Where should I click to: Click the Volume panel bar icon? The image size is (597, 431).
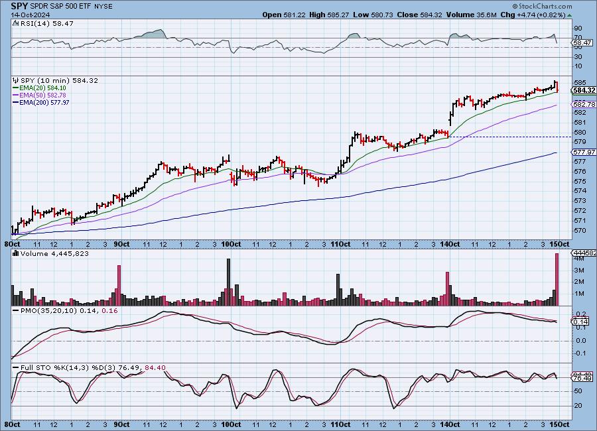16,253
